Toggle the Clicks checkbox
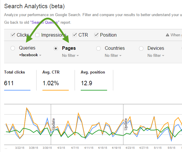 (x=13, y=35)
